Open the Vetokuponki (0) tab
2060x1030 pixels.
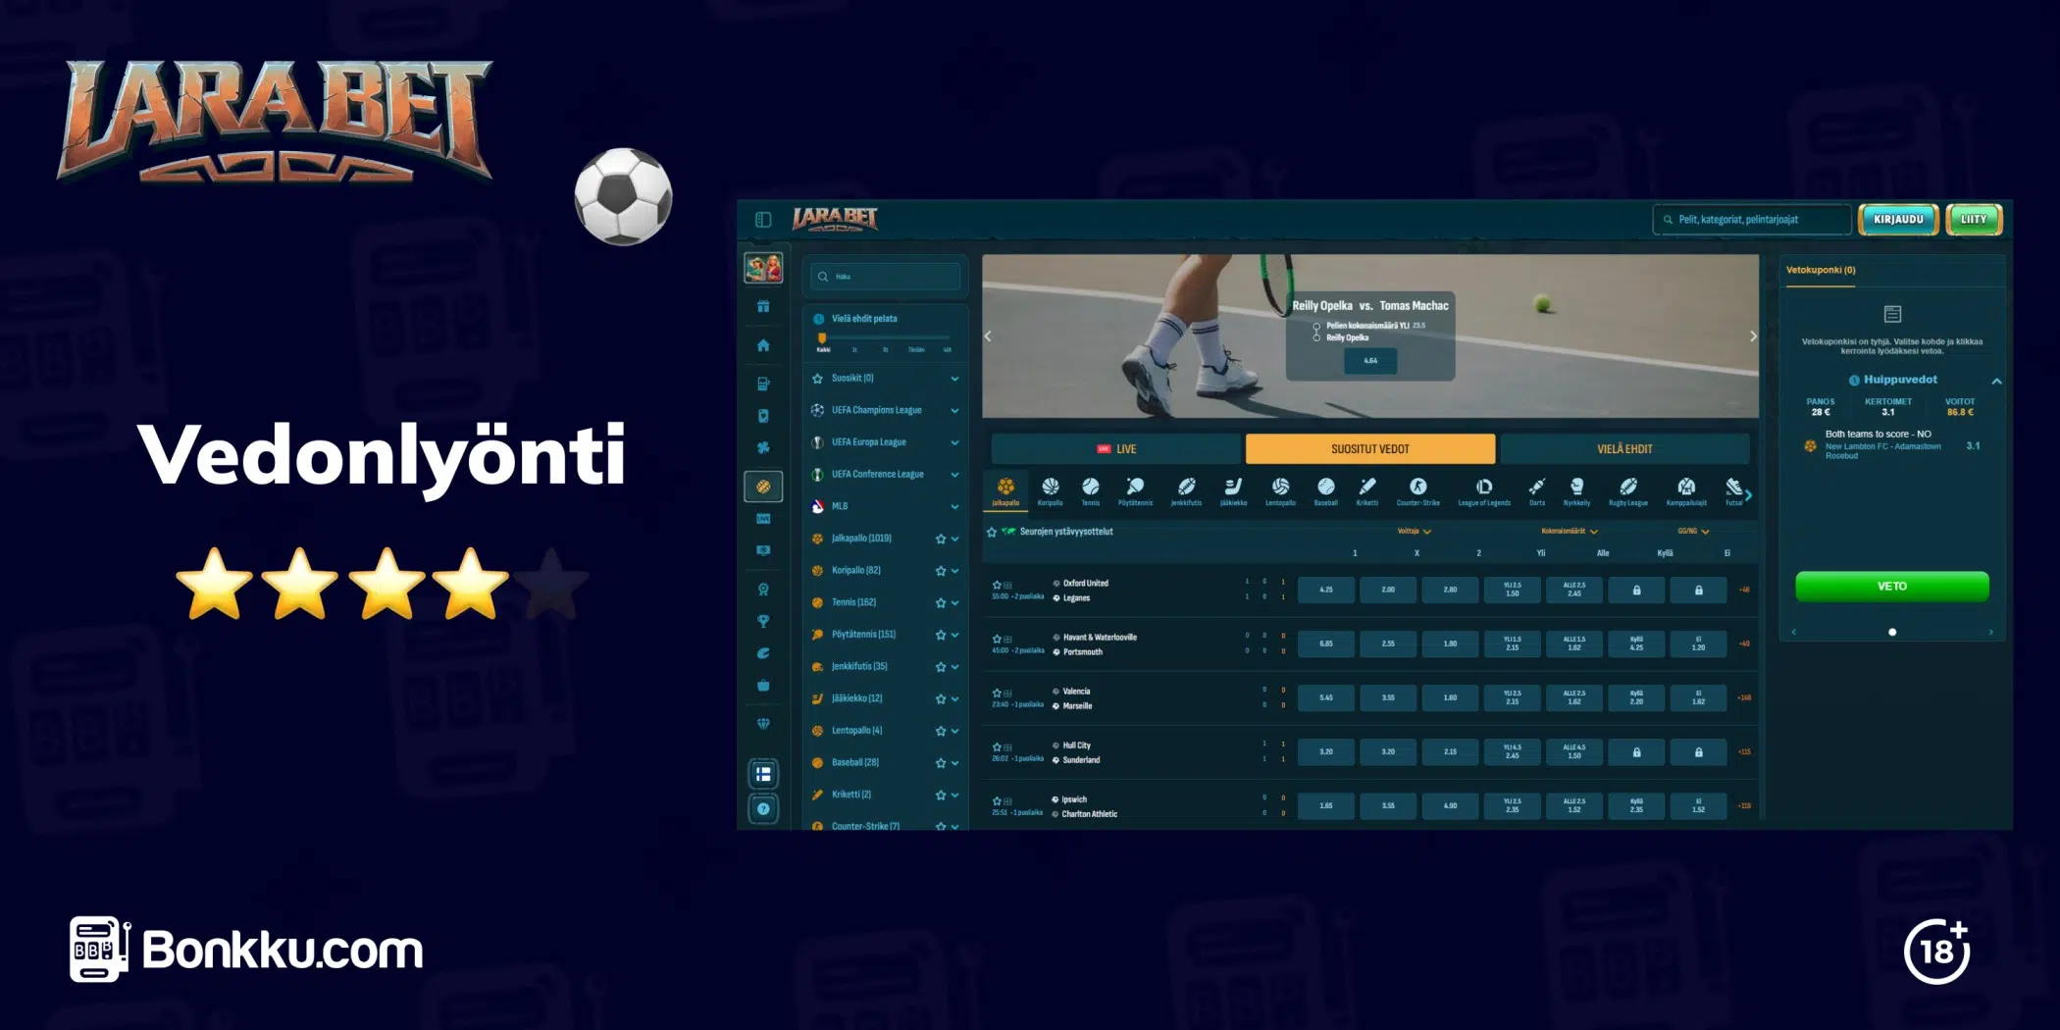point(1821,270)
